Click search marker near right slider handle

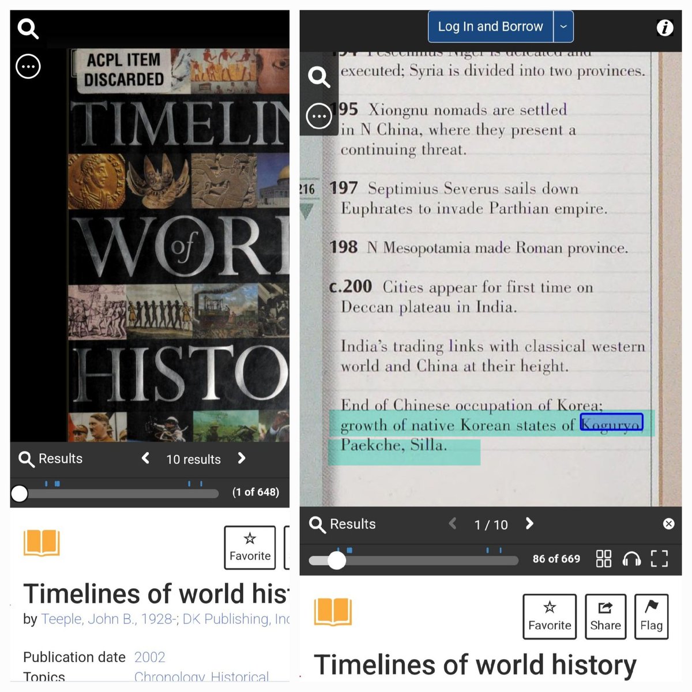(349, 550)
